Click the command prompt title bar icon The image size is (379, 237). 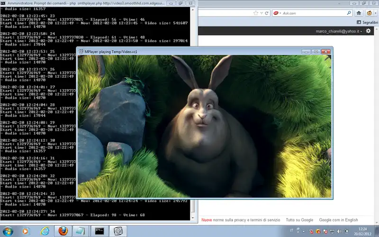pos(3,3)
